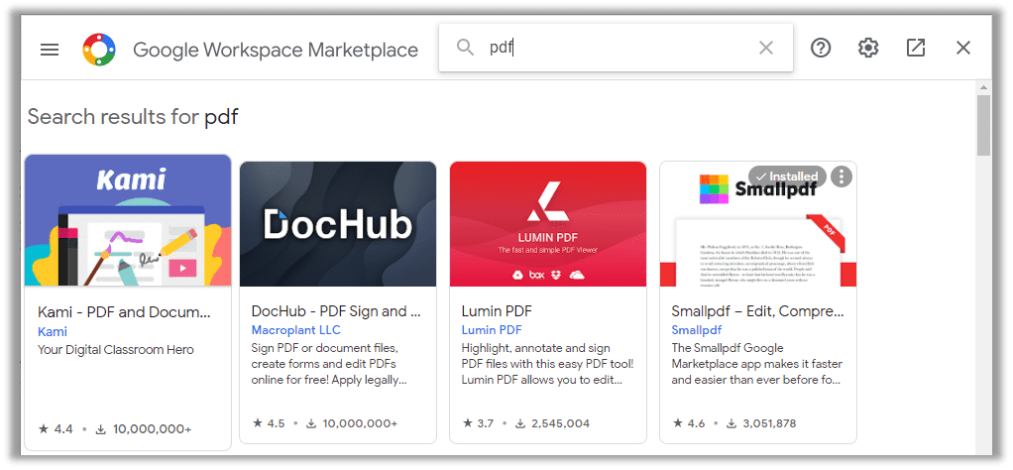
Task: Focus the pdf search field
Action: (616, 48)
